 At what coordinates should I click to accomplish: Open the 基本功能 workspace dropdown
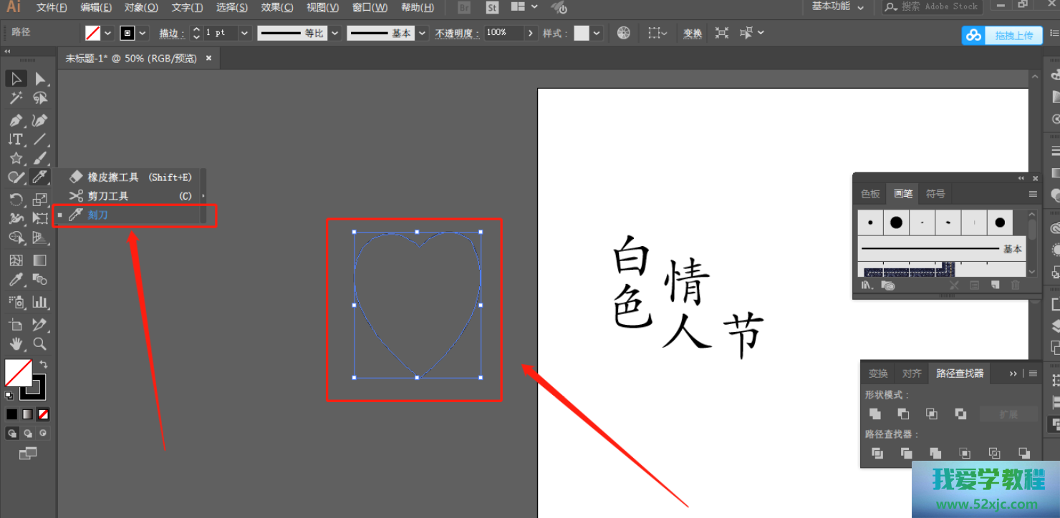[838, 7]
